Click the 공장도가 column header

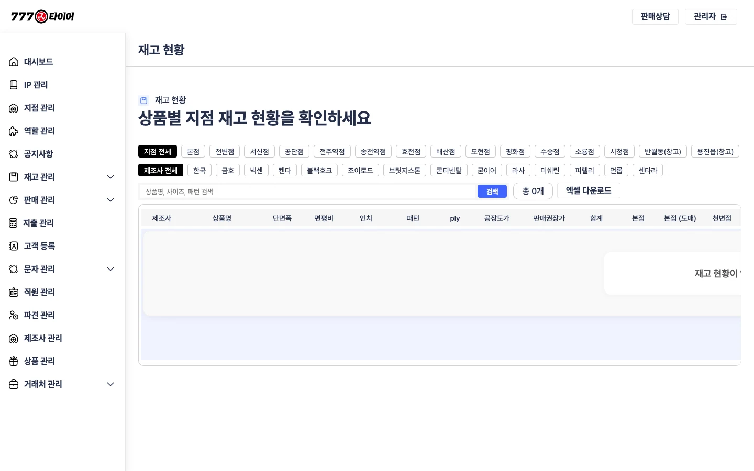click(x=497, y=218)
